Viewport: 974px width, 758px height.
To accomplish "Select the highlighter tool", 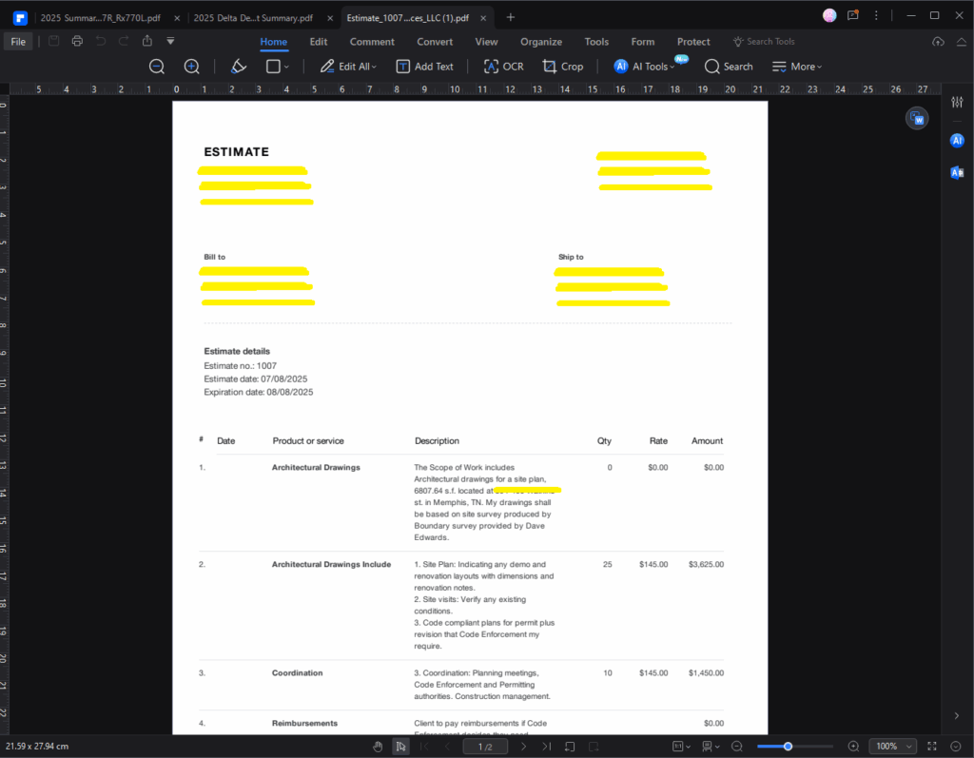I will tap(239, 67).
